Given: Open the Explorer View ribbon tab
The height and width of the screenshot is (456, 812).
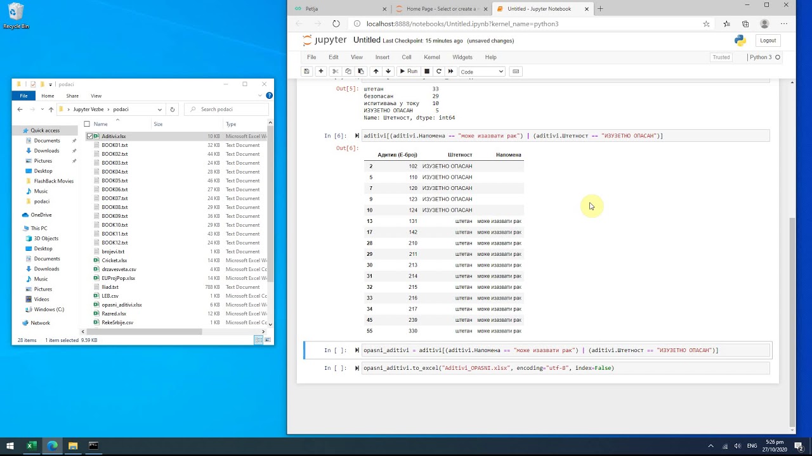Looking at the screenshot, I should 96,96.
